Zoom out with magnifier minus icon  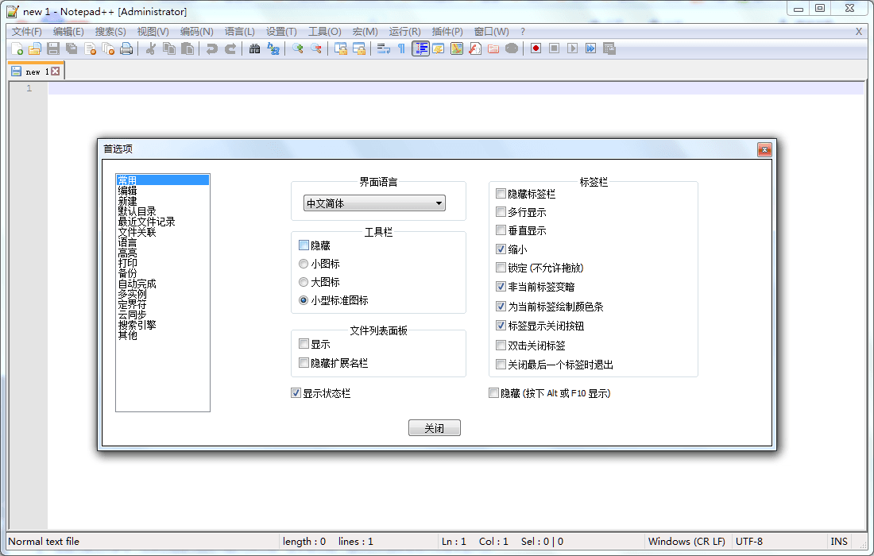(x=315, y=49)
